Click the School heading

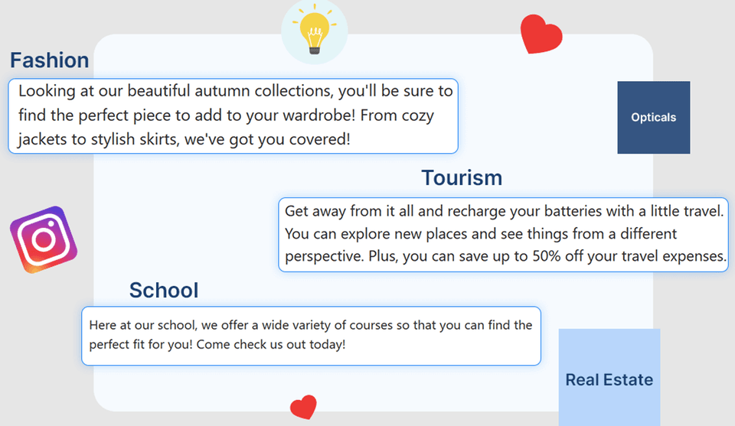coord(164,290)
